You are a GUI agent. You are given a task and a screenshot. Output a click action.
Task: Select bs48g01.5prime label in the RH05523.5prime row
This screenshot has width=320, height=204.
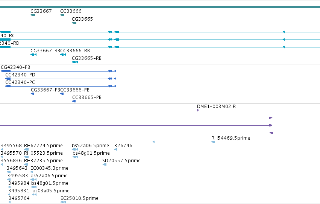pos(91,153)
